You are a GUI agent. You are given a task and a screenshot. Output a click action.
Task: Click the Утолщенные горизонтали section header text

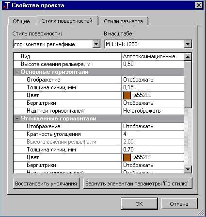coord(59,118)
